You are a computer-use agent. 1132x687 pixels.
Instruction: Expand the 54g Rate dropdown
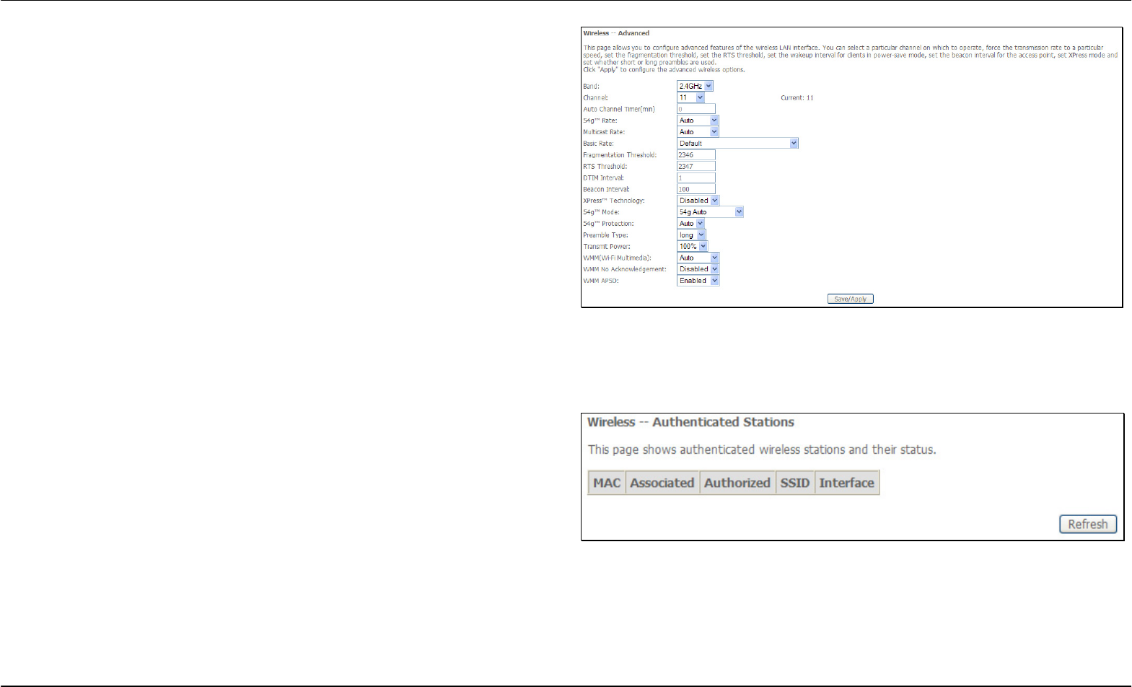[x=698, y=121]
